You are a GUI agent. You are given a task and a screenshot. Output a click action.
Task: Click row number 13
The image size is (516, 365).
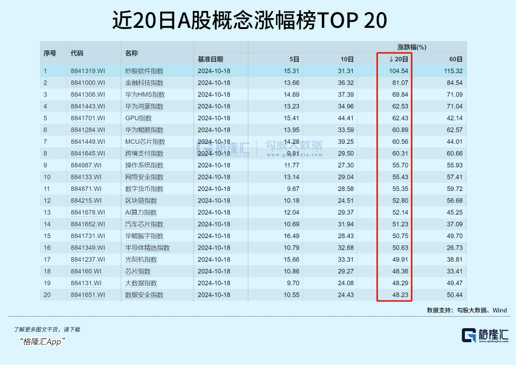coord(47,213)
